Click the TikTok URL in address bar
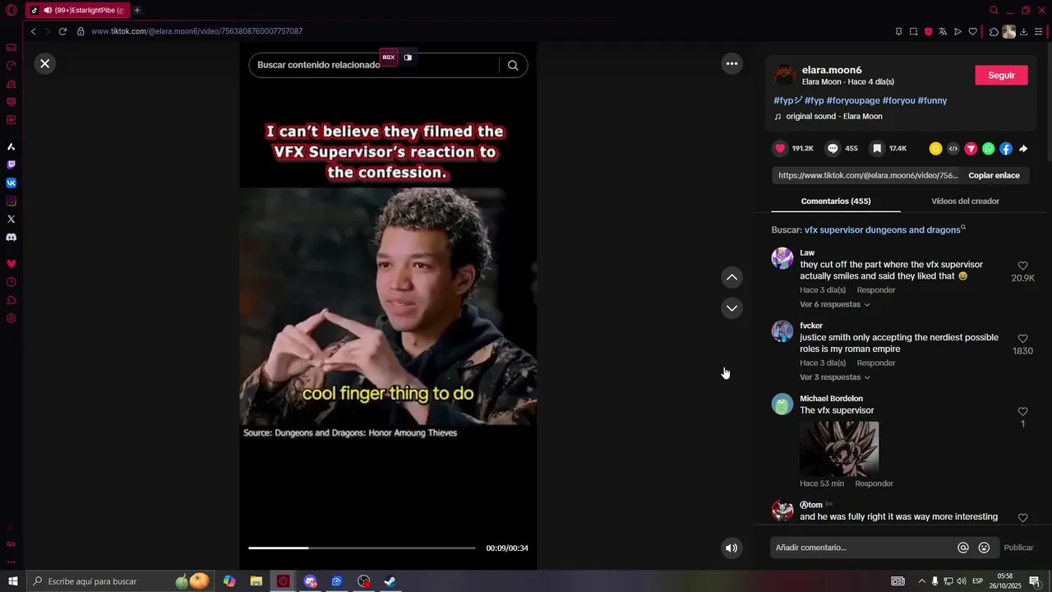Screen dimensions: 1052x592 (197, 31)
